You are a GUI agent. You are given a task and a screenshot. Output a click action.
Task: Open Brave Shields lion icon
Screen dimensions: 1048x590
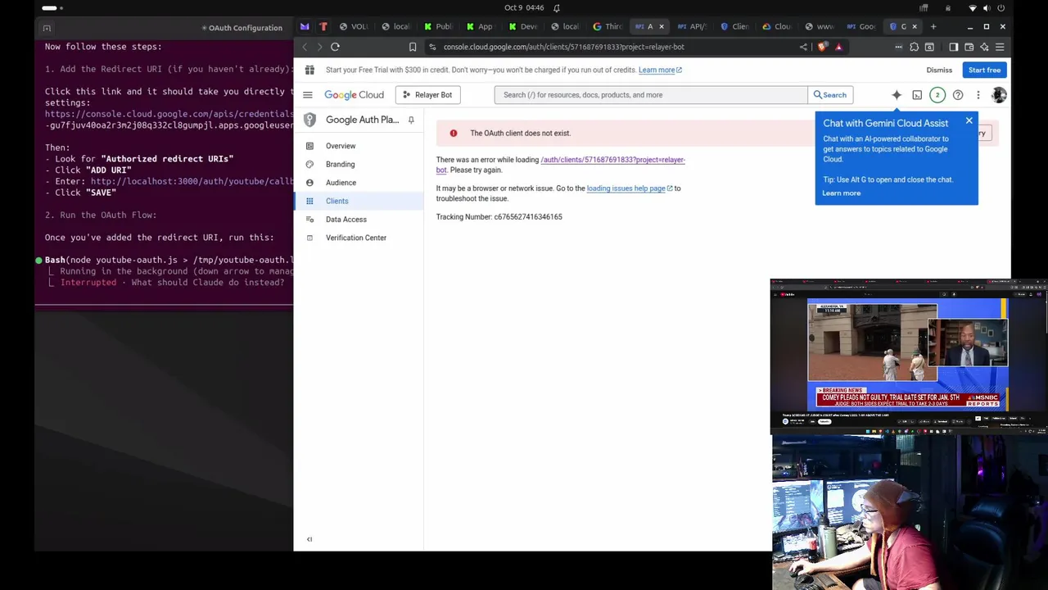(823, 47)
